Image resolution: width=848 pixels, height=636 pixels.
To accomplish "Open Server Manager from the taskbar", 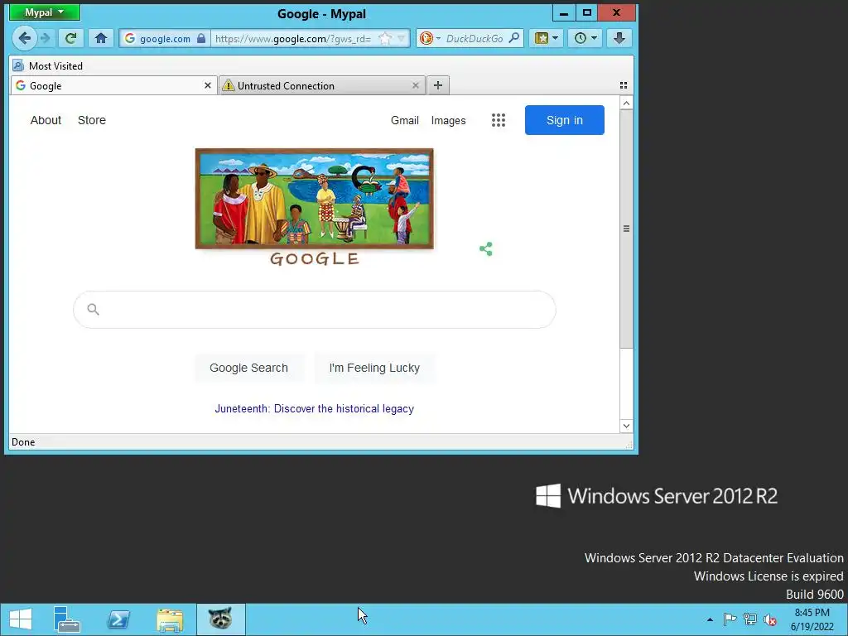I will 66,619.
